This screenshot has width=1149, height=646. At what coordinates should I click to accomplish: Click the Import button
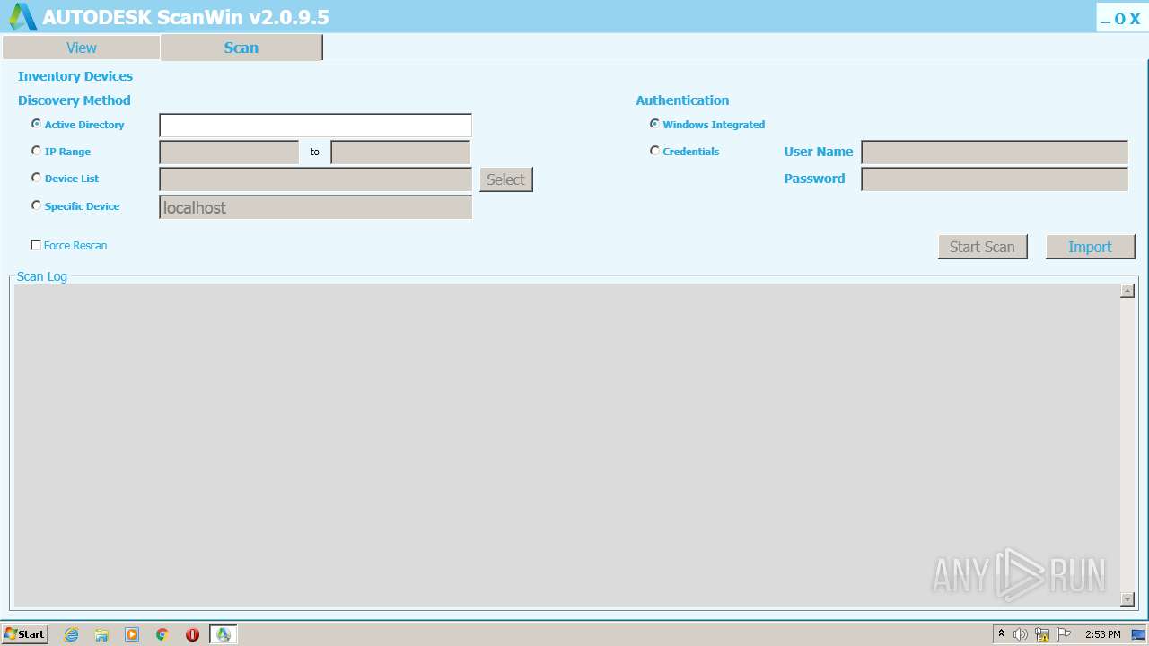coord(1090,247)
